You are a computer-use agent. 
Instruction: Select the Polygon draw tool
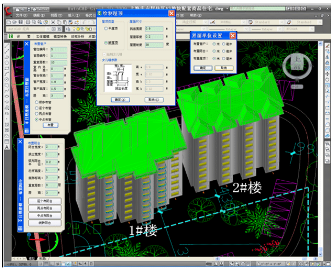coord(7,63)
